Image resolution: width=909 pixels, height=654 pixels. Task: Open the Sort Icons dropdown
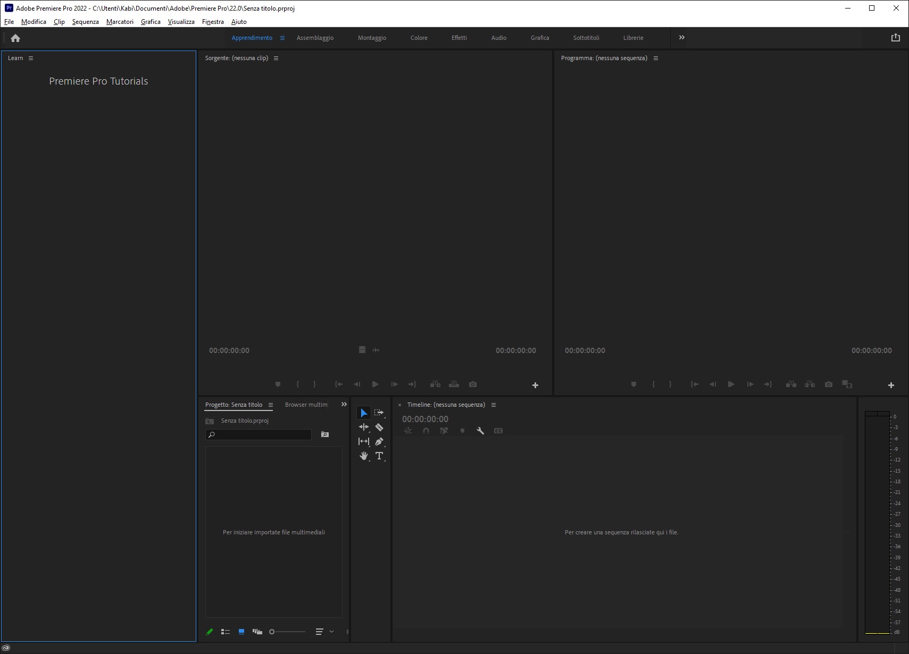324,632
